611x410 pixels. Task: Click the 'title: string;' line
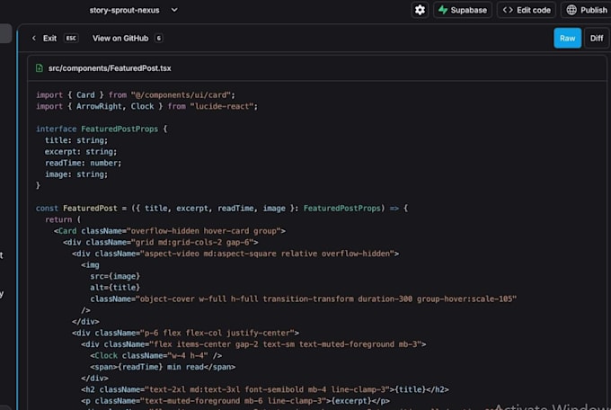[76, 140]
